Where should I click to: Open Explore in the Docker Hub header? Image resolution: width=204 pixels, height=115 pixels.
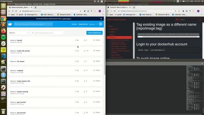[74, 24]
